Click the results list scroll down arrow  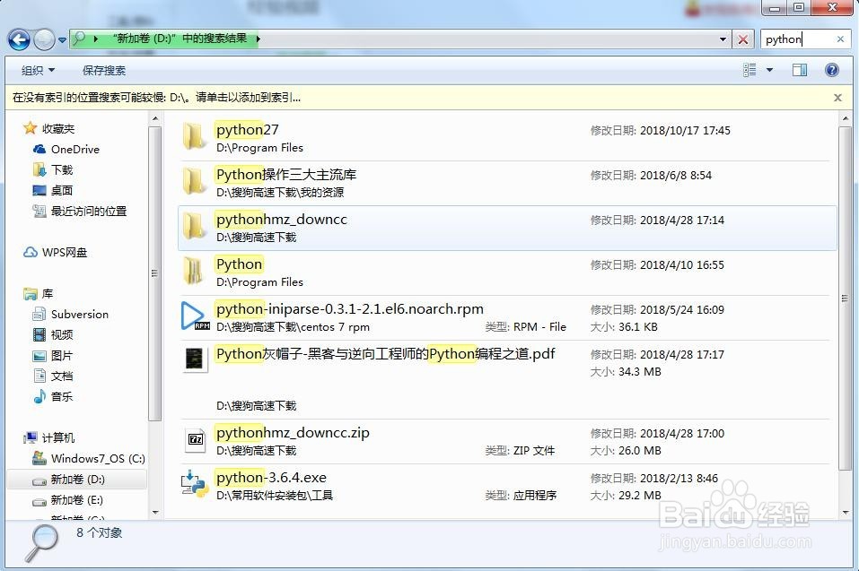[x=846, y=513]
